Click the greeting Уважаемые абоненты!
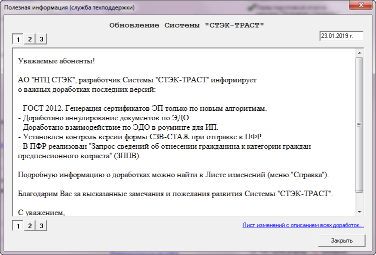This screenshot has width=376, height=255. click(56, 61)
